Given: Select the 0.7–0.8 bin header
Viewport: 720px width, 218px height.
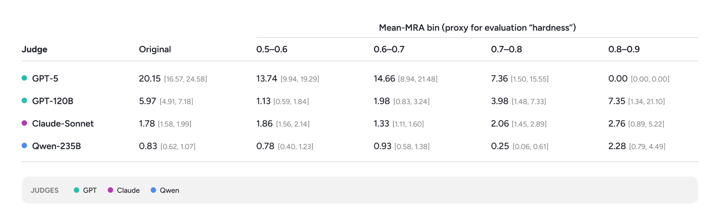Looking at the screenshot, I should click(x=506, y=49).
